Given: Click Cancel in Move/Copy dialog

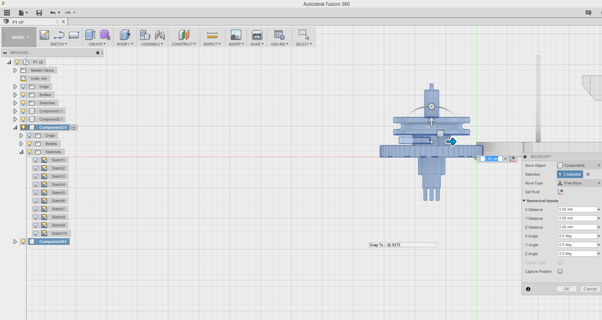Looking at the screenshot, I should coord(590,289).
